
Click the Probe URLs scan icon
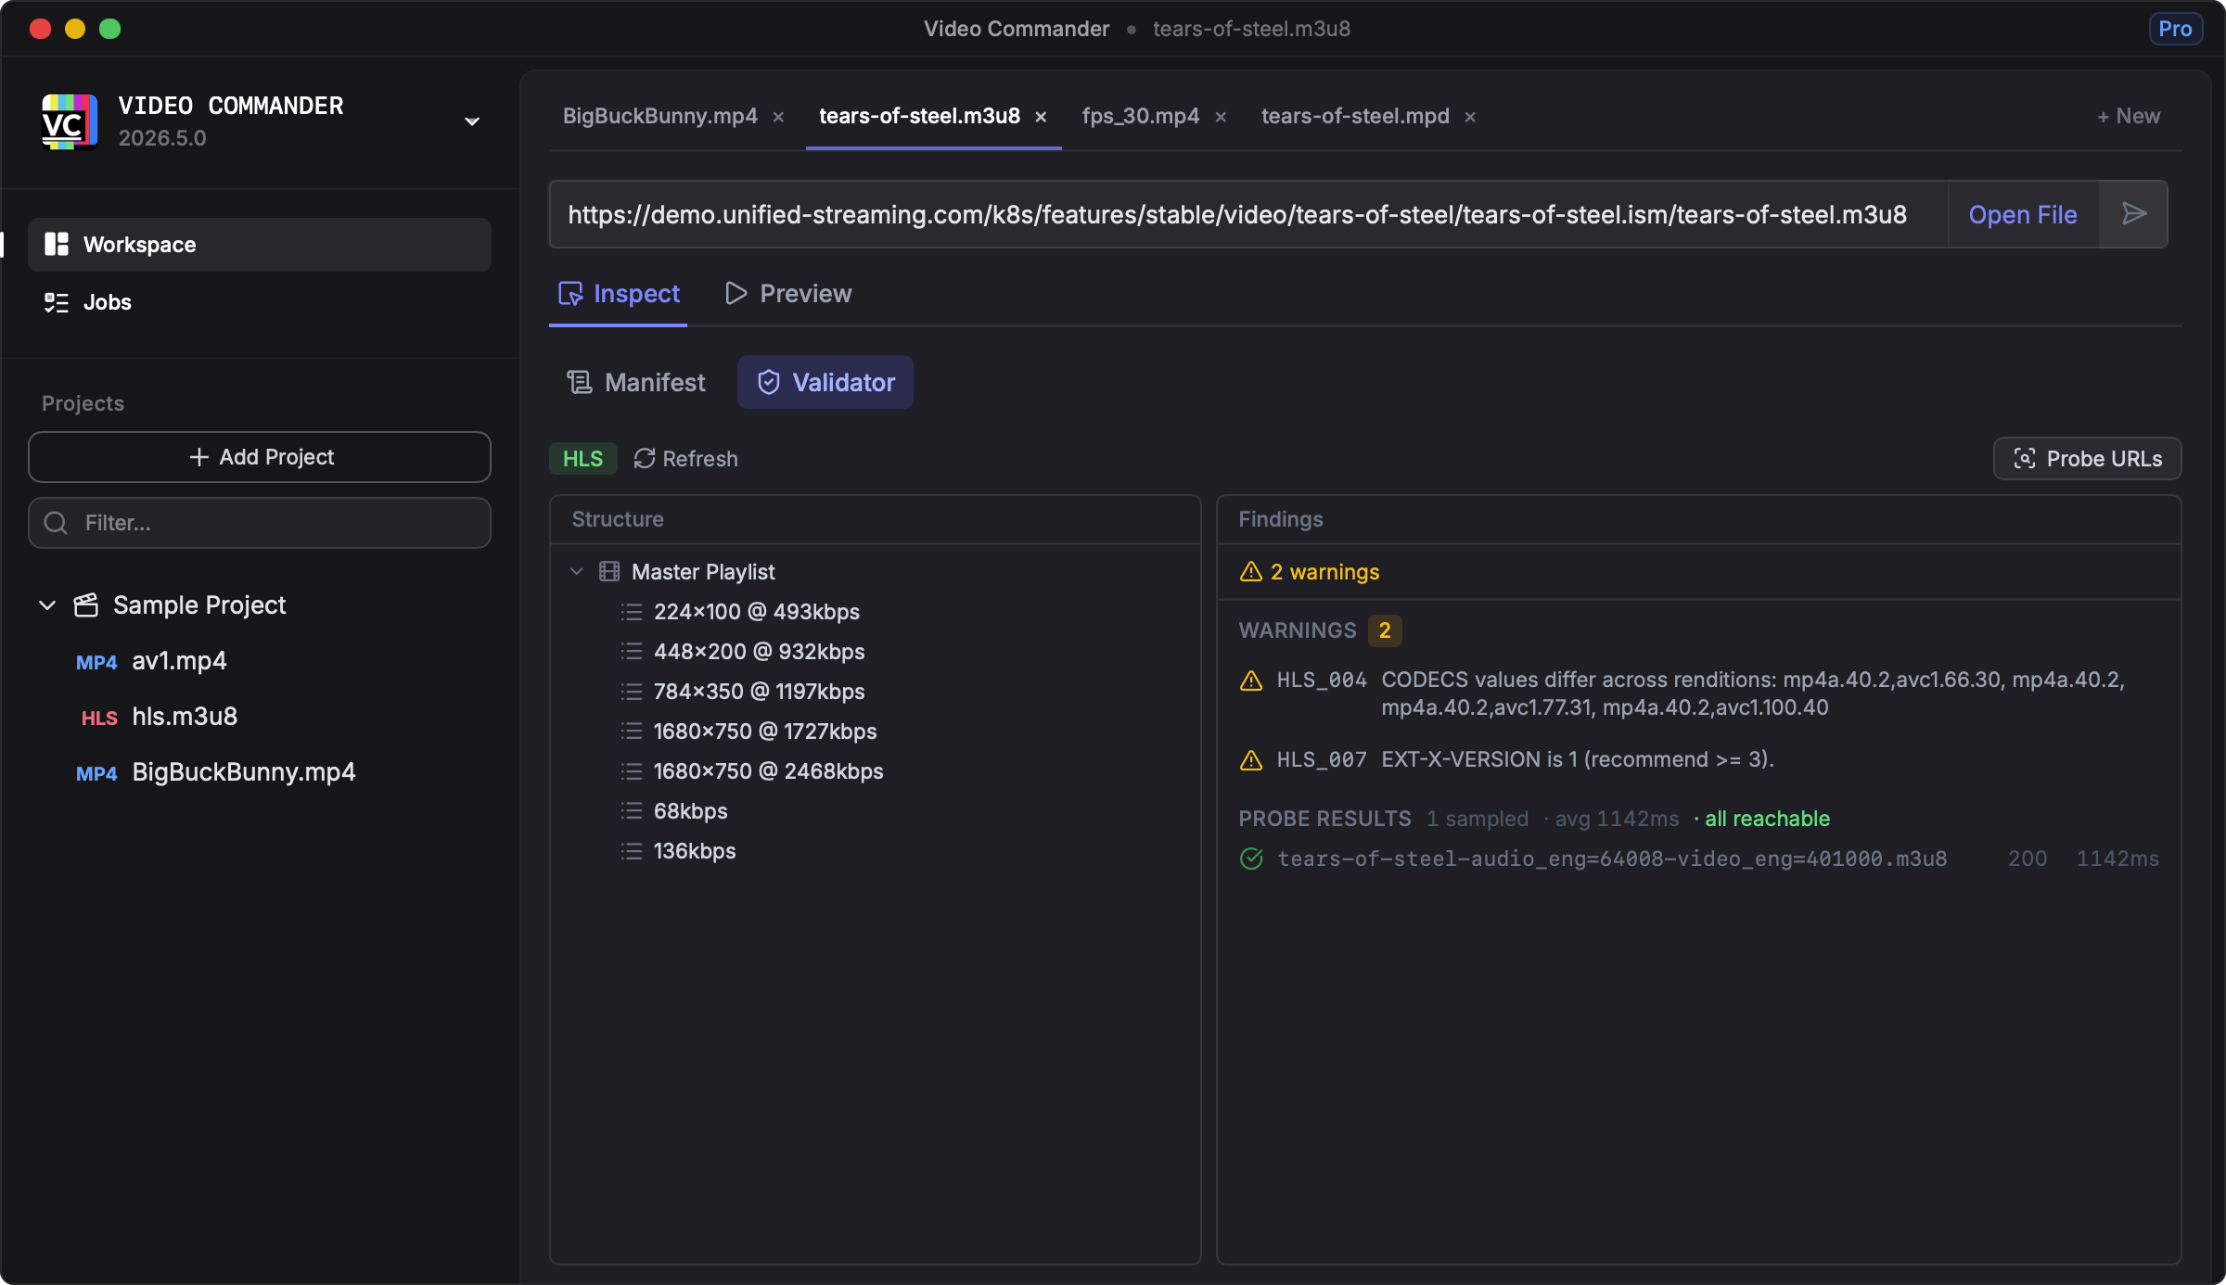point(2025,458)
